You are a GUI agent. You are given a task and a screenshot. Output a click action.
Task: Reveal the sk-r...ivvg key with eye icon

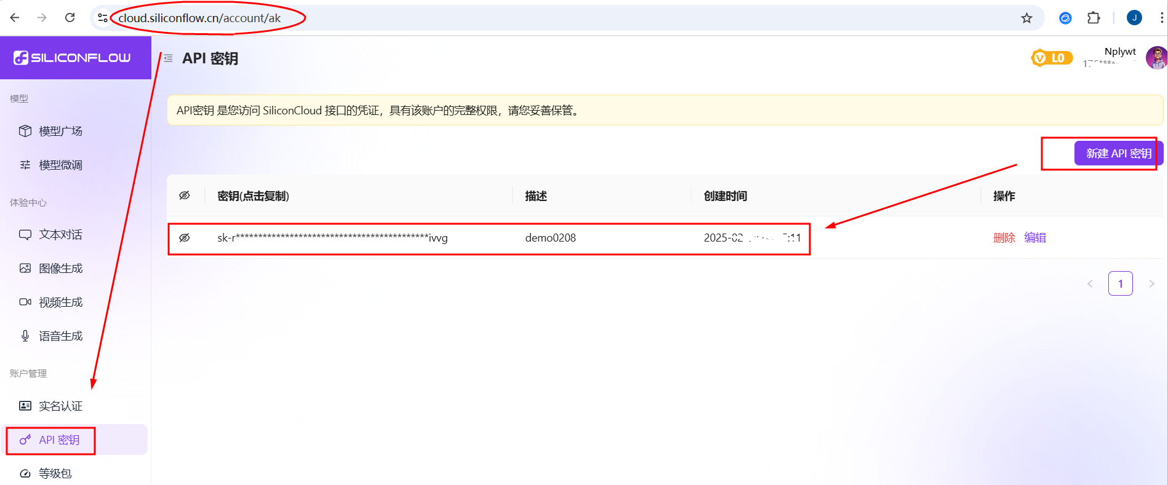pyautogui.click(x=184, y=237)
